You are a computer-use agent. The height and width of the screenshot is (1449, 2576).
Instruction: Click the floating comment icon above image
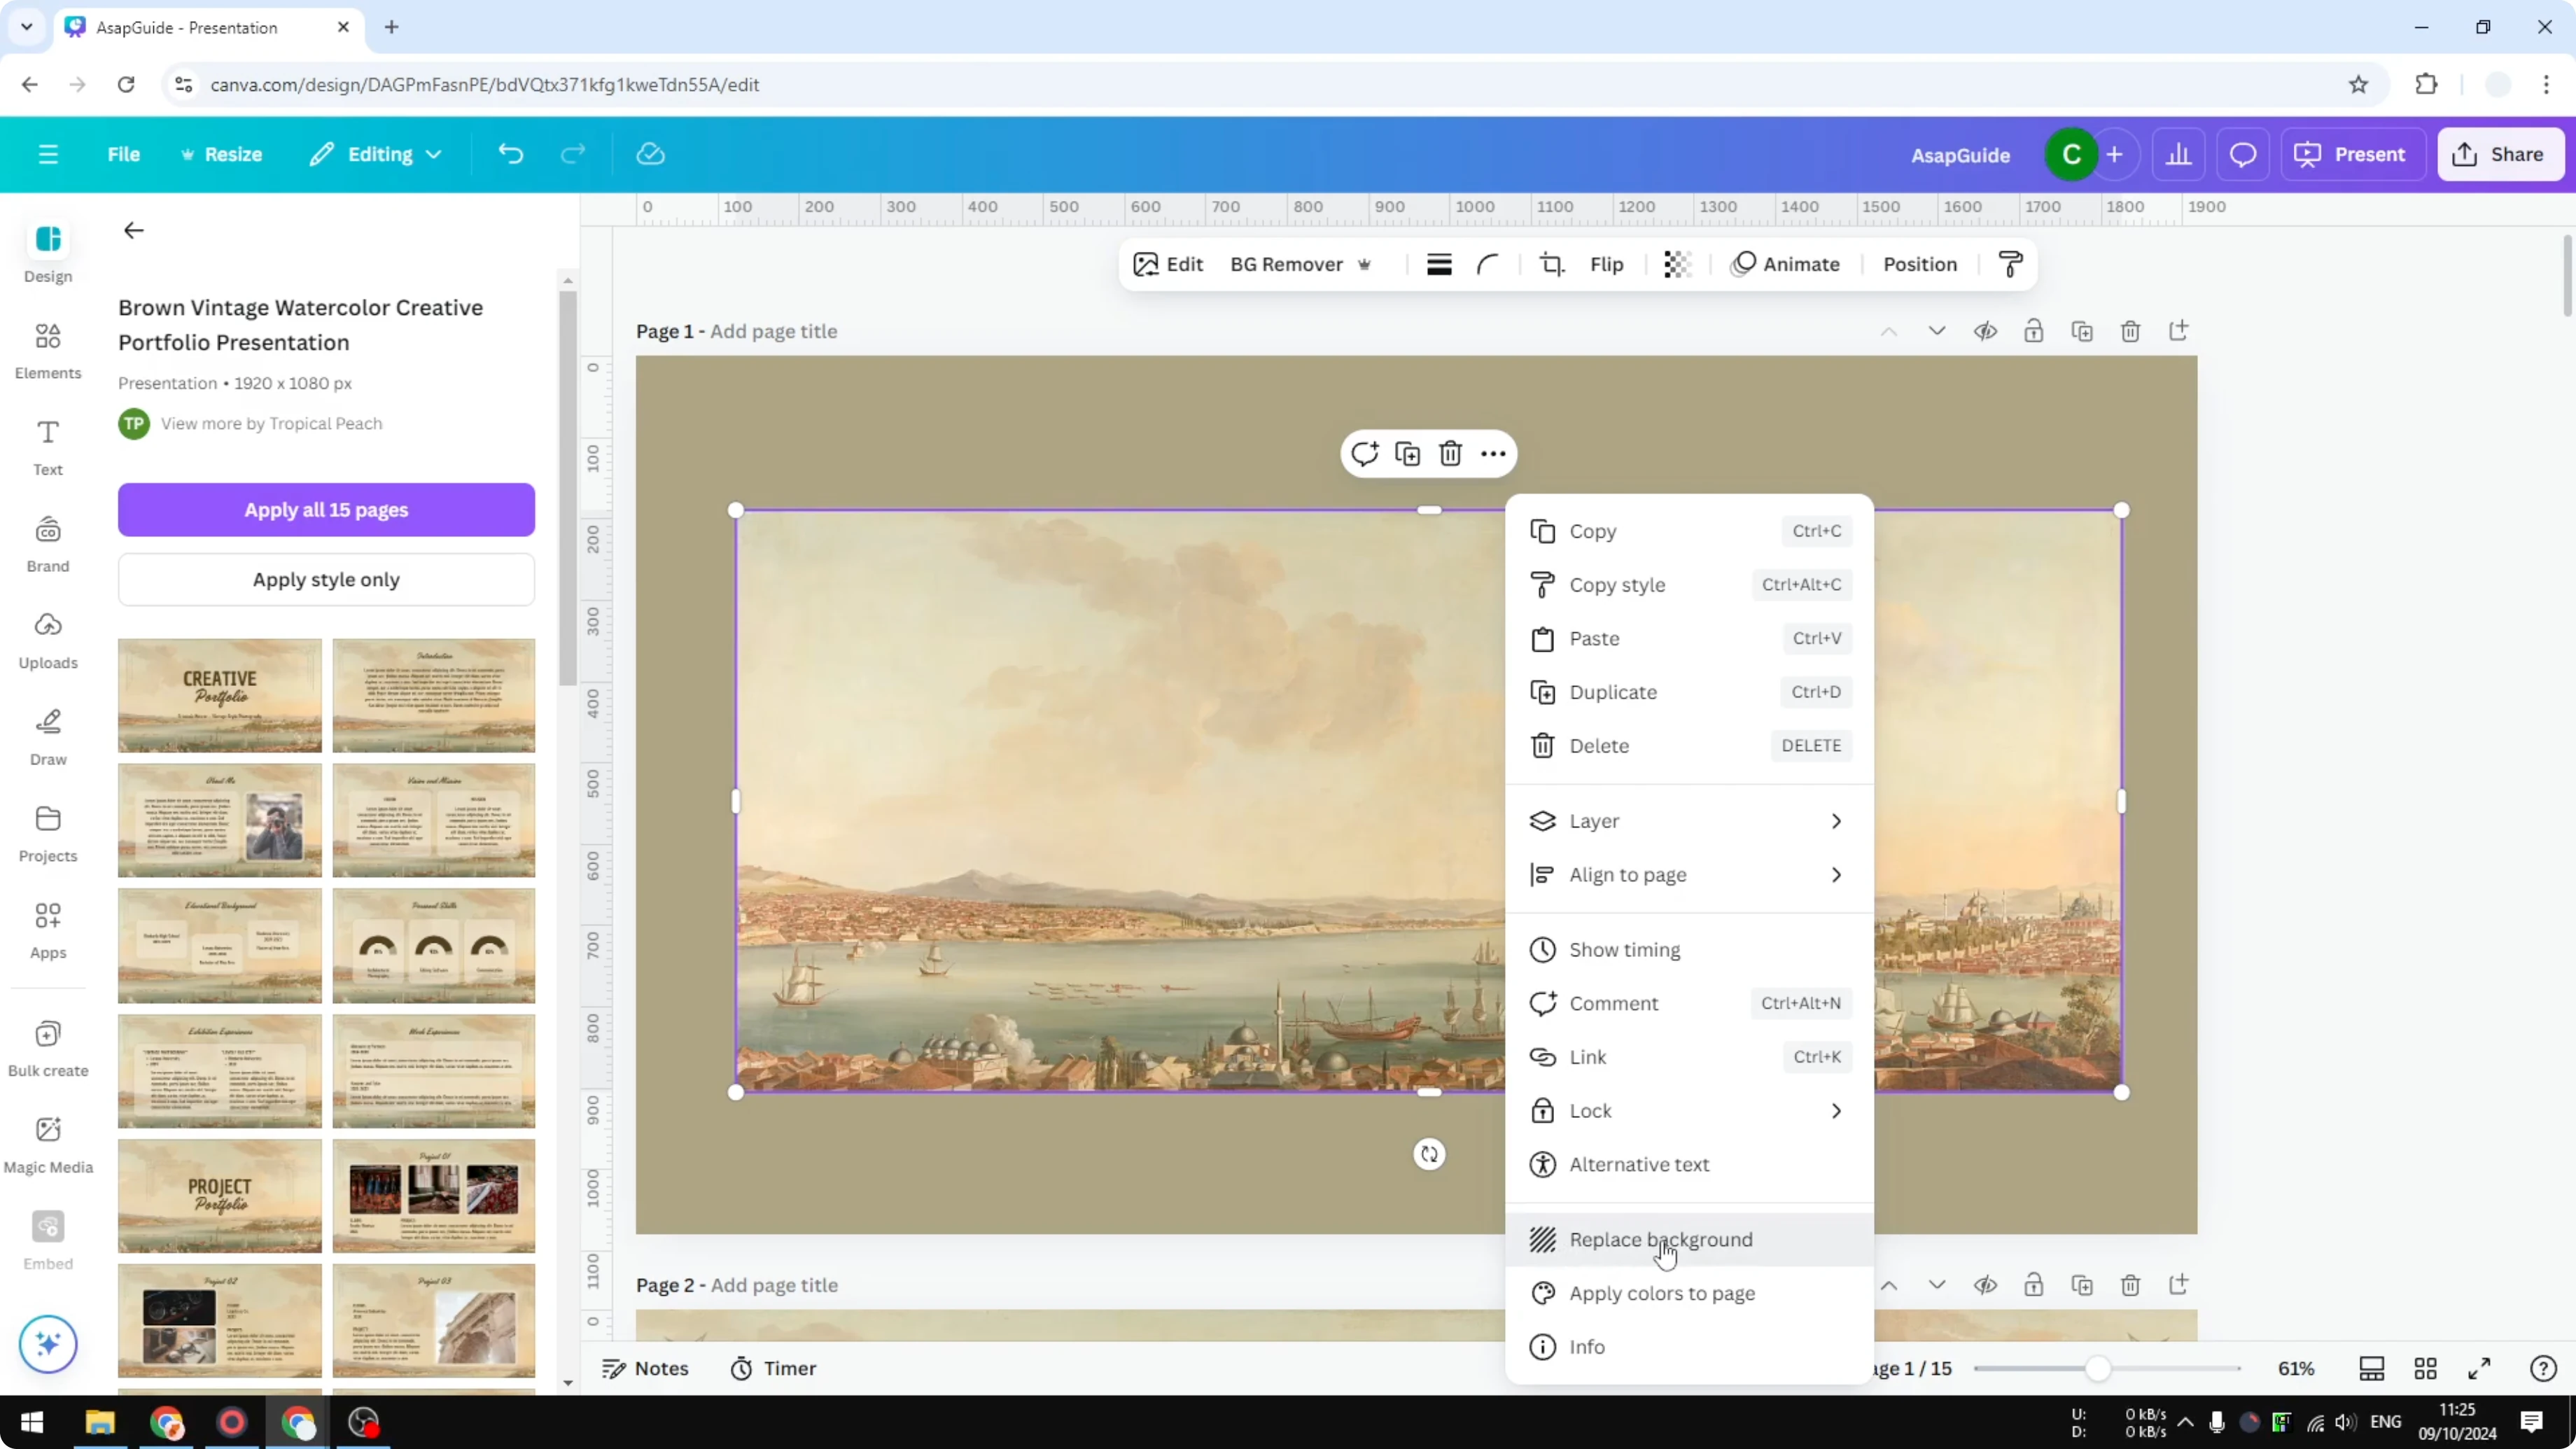[x=1364, y=454]
